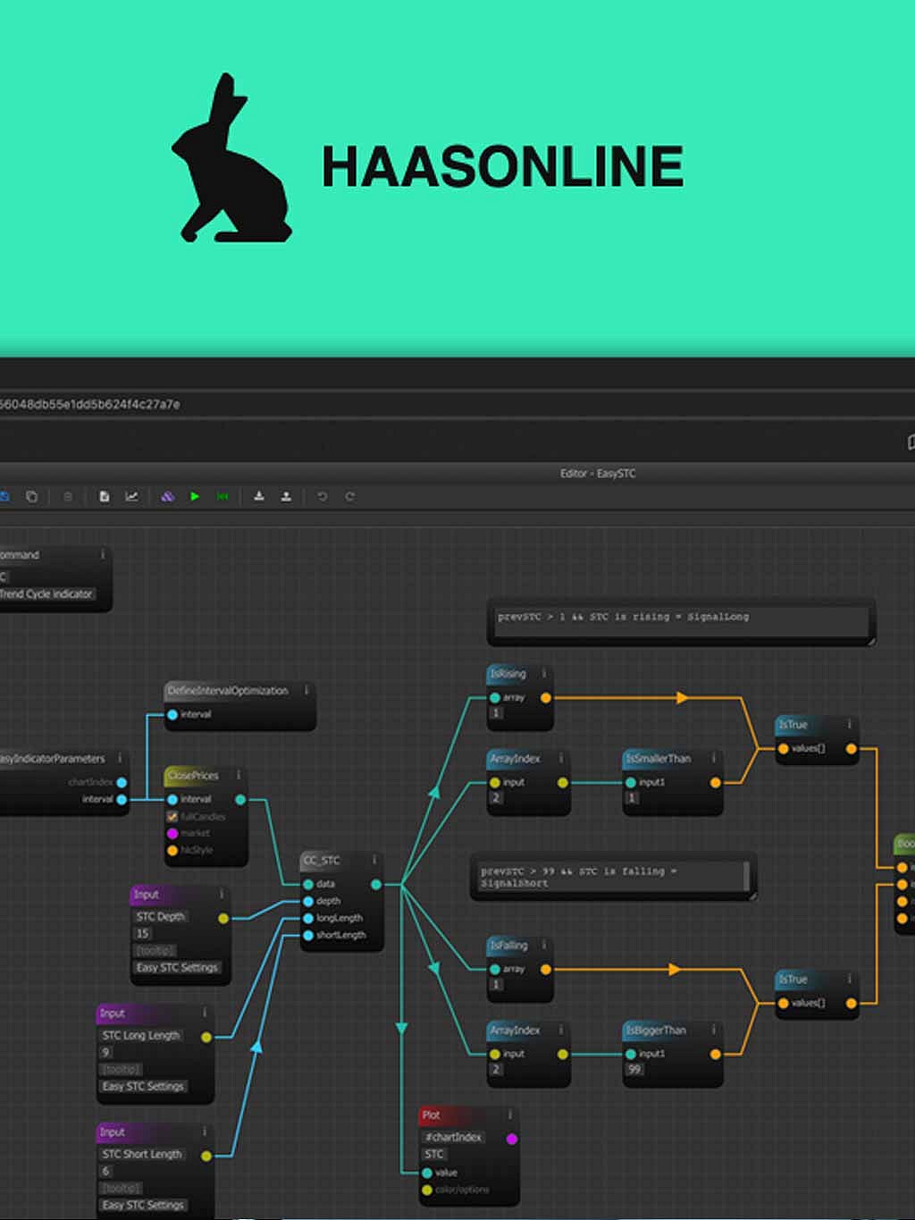This screenshot has height=1220, width=915.
Task: Open the Plot node options menu
Action: point(509,1115)
